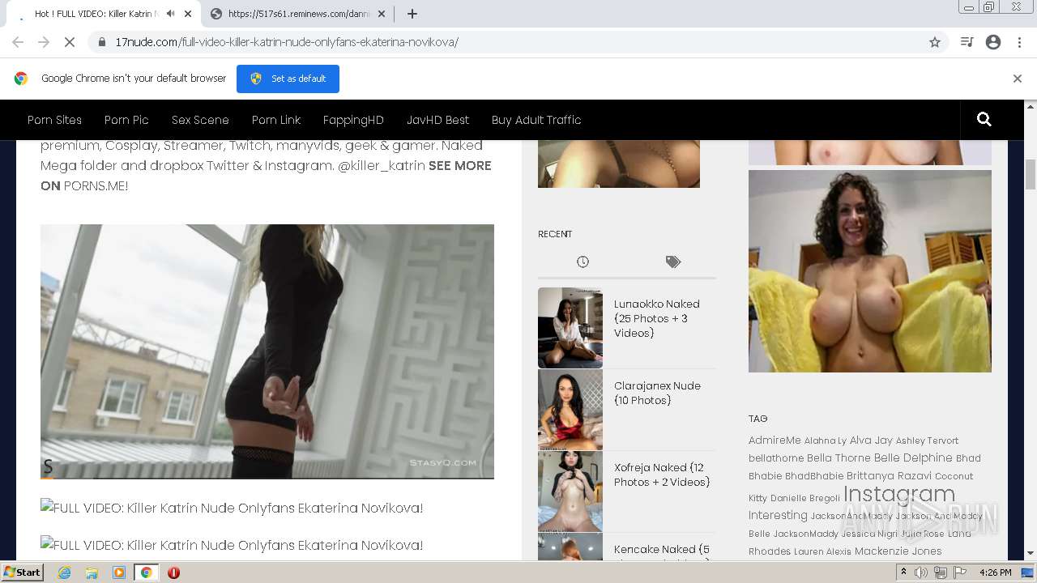The height and width of the screenshot is (583, 1037).
Task: Dismiss the default browser notification bar
Action: [1018, 79]
